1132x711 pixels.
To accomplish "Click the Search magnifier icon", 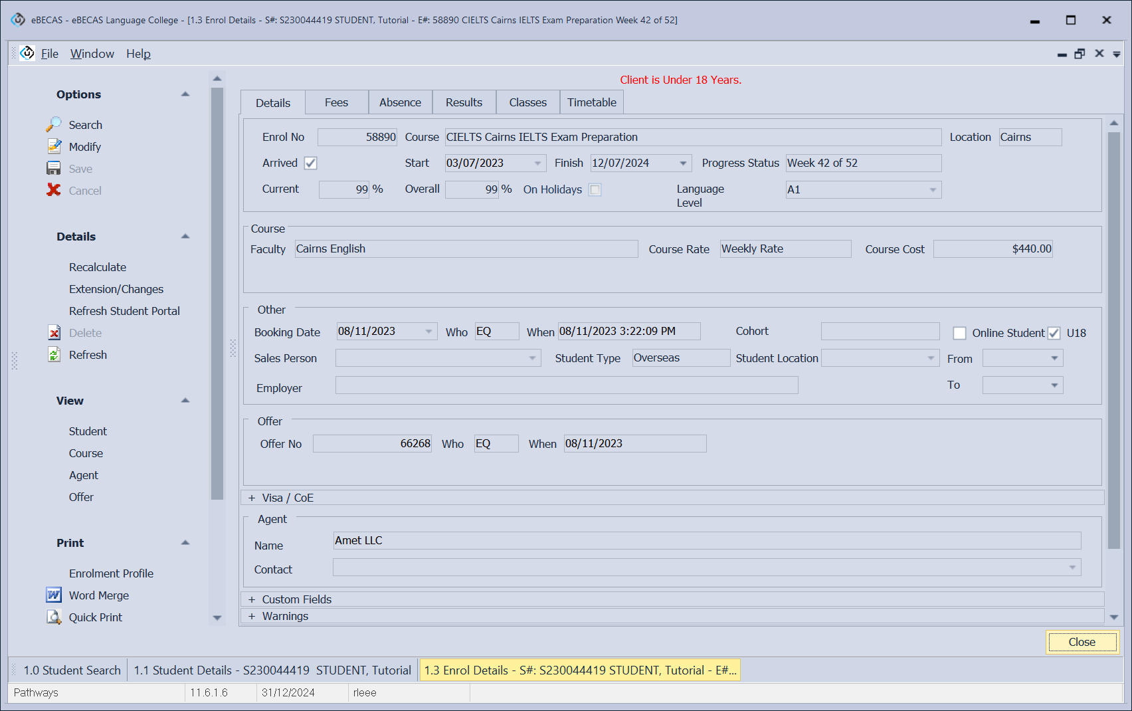I will tap(53, 125).
